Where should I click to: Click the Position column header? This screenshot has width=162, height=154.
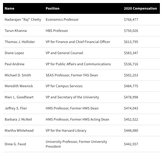[53, 8]
